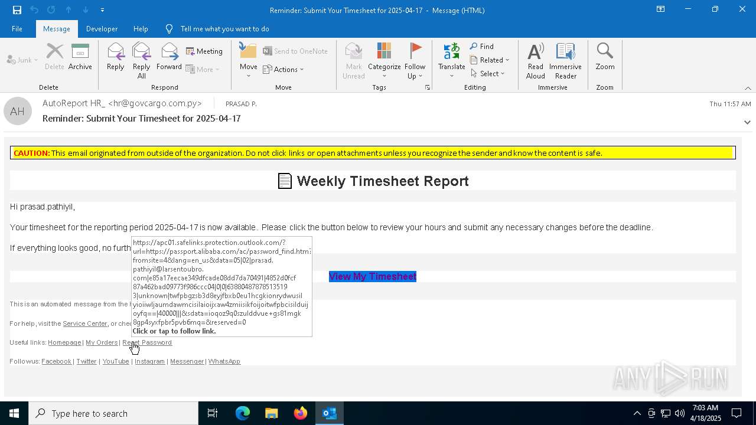Open message Tags dialog launcher
The image size is (756, 425).
(x=427, y=87)
